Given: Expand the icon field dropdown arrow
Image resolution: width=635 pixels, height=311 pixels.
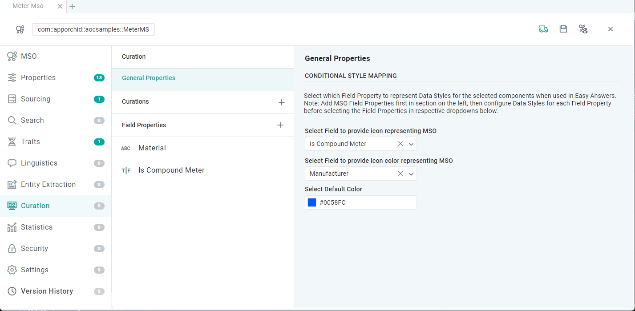Looking at the screenshot, I should [x=411, y=144].
